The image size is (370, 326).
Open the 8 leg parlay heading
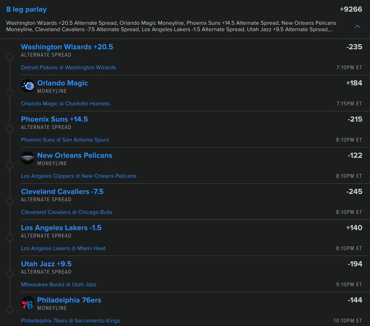click(27, 9)
